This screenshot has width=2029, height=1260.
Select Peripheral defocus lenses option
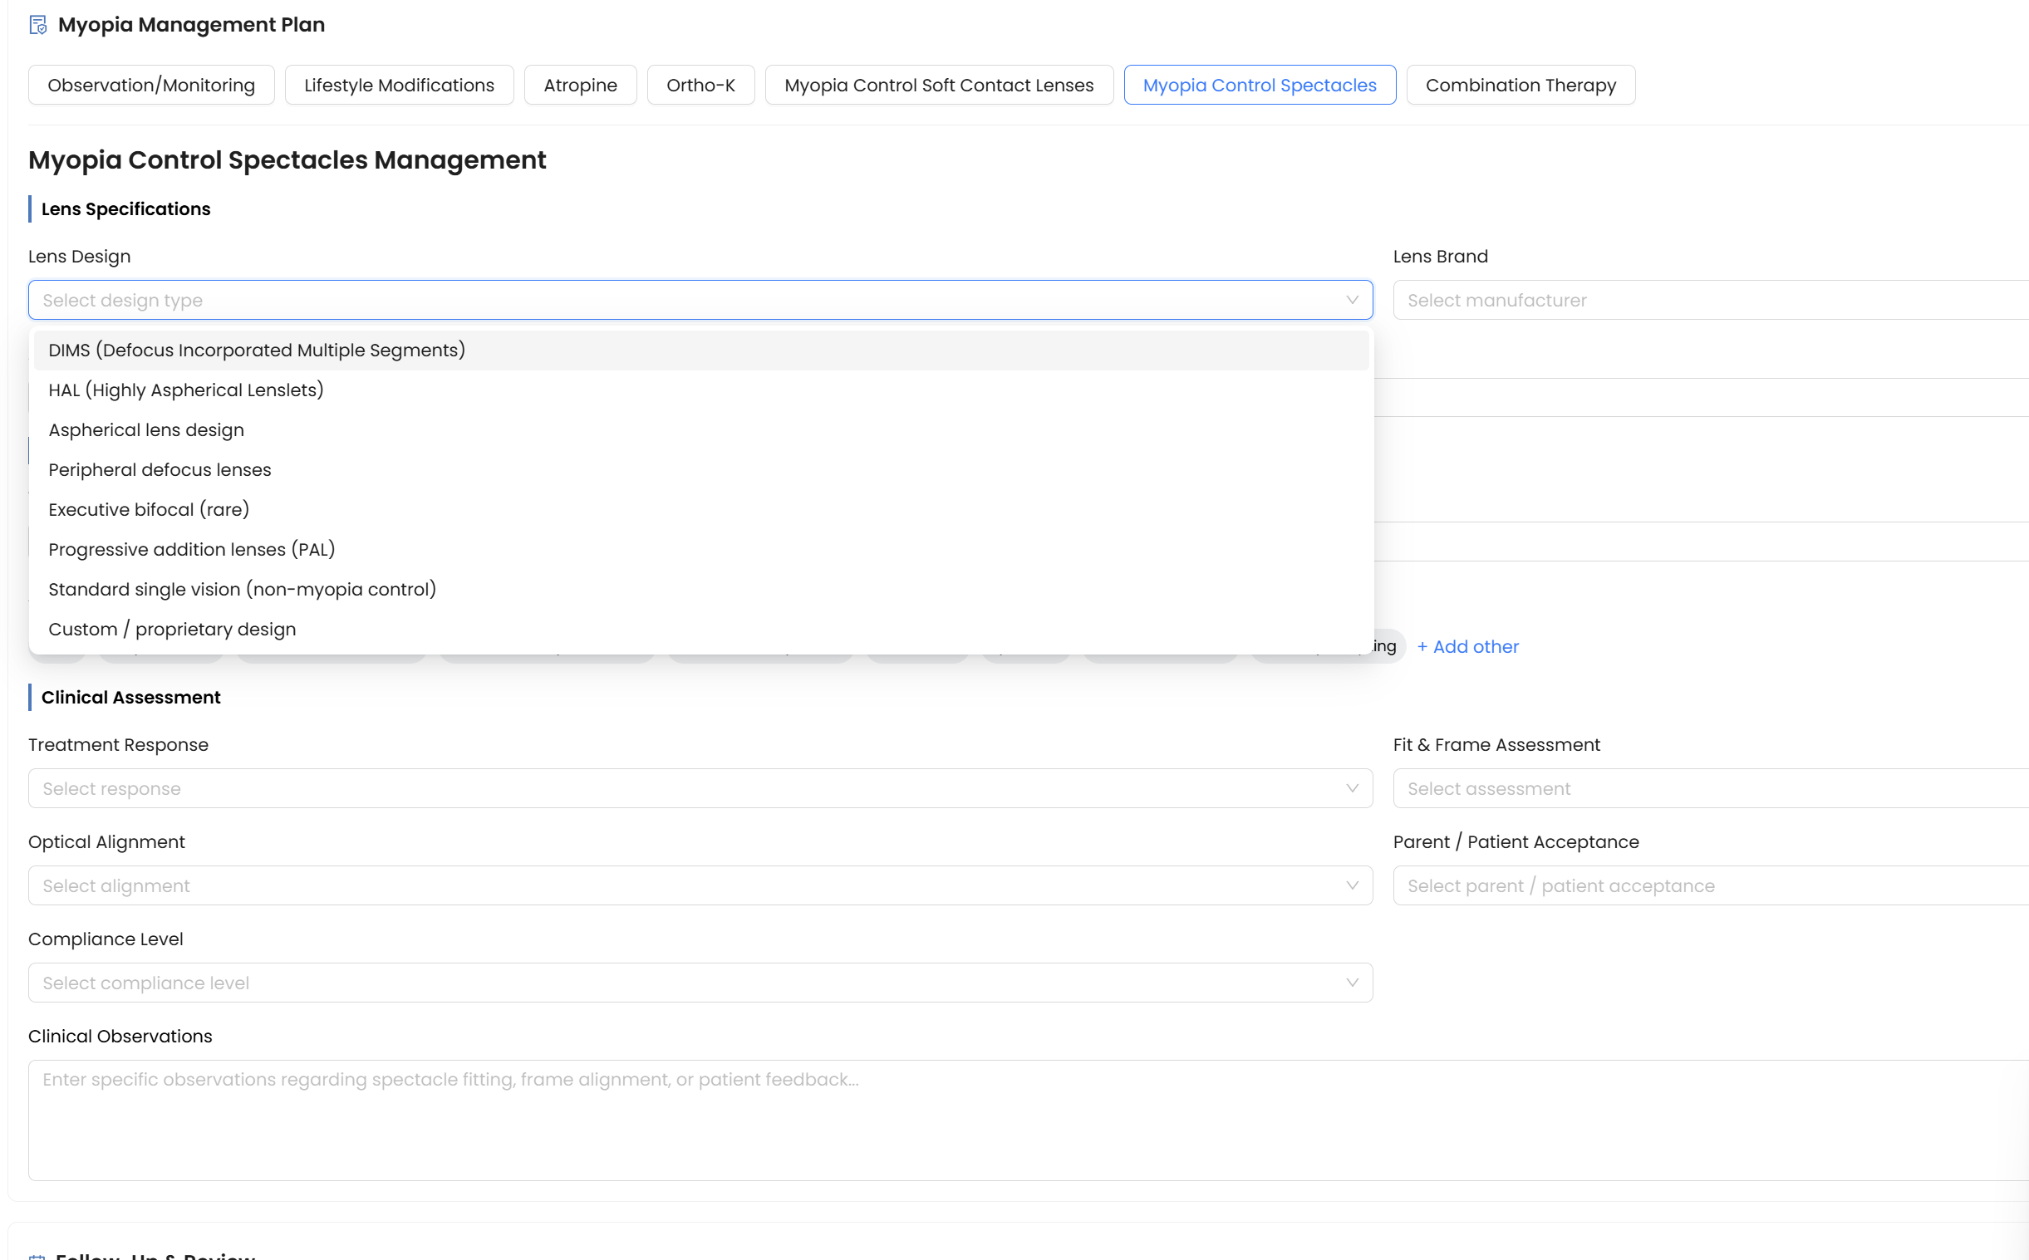[701, 470]
